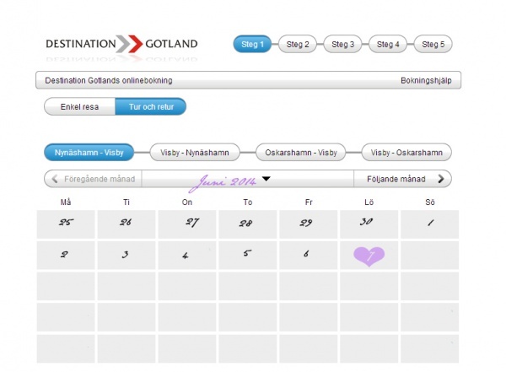The width and height of the screenshot is (506, 372).
Task: Pick date 25 in the calendar
Action: (66, 224)
